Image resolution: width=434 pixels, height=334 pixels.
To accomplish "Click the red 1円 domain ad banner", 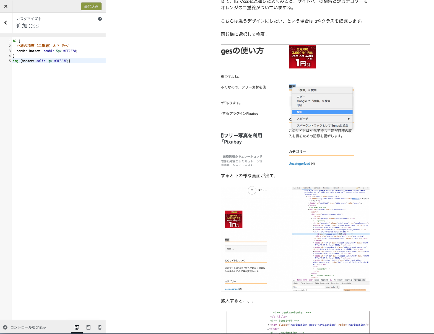I will tap(302, 57).
